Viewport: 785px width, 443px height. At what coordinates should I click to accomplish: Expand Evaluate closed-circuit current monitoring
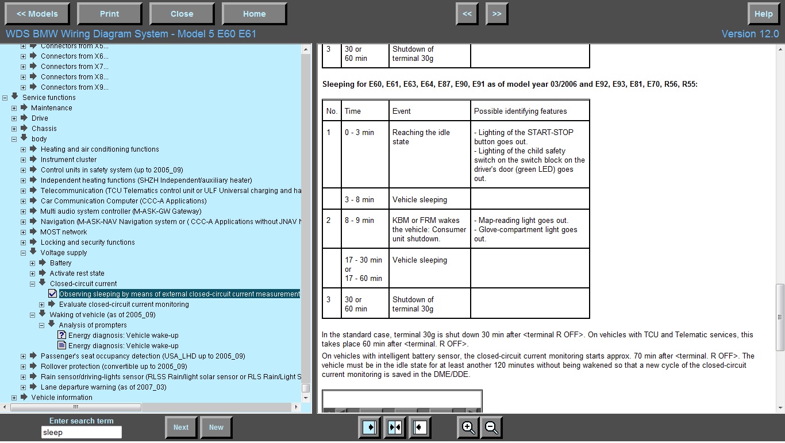42,305
